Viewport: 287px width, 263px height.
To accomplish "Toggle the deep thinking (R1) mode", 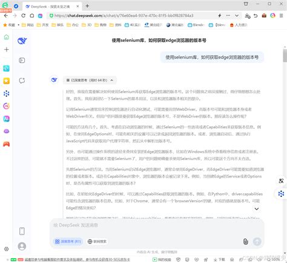I will point(68,241).
